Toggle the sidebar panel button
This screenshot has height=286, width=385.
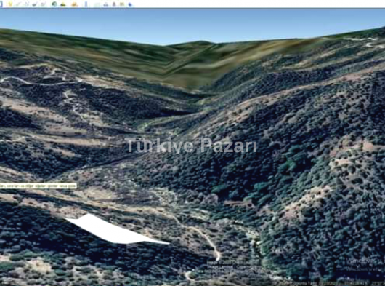pyautogui.click(x=1, y=4)
